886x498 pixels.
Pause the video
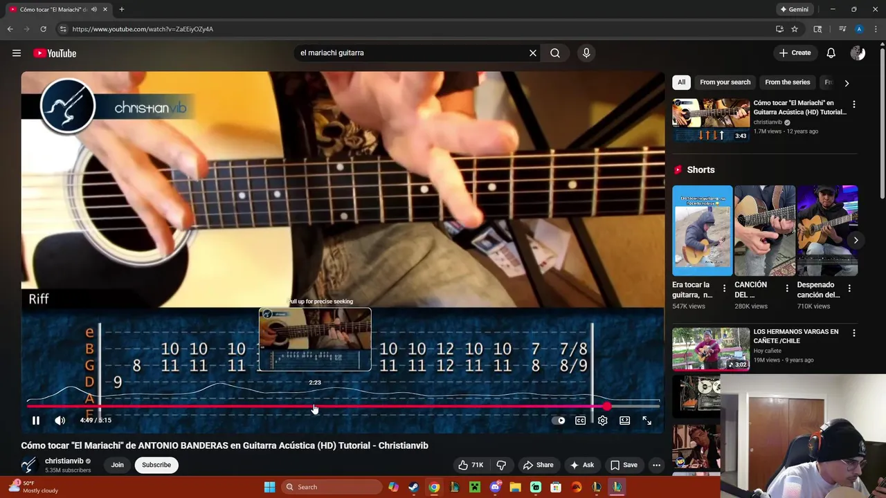pos(36,420)
